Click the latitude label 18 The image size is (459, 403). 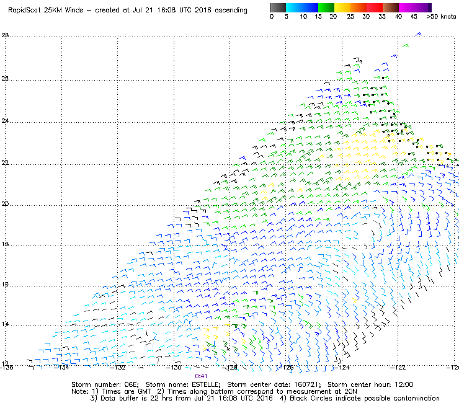[x=5, y=244]
